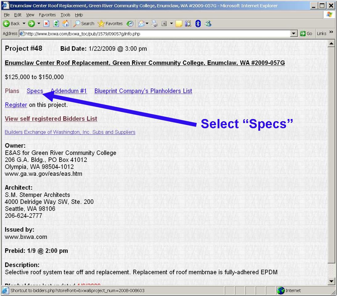Click the Go button
This screenshot has height=296, width=337.
[x=306, y=34]
